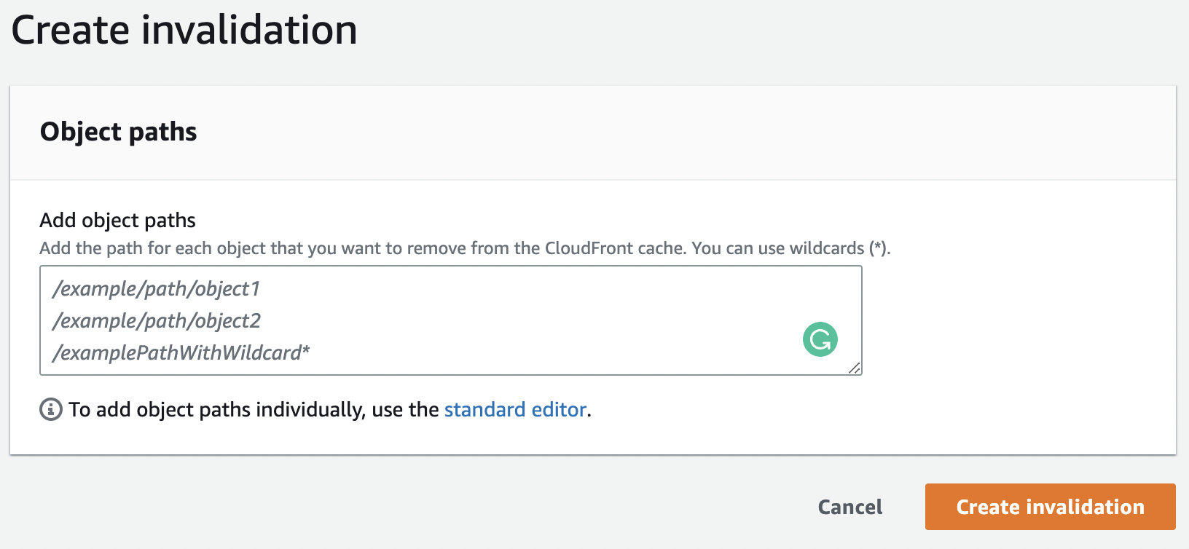Image resolution: width=1189 pixels, height=549 pixels.
Task: Click the orange Create invalidation button
Action: (x=1050, y=507)
